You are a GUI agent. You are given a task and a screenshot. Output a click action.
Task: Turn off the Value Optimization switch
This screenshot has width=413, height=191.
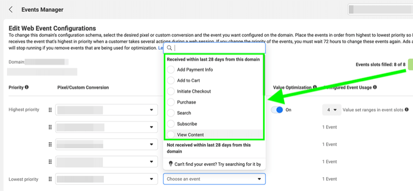pos(277,110)
